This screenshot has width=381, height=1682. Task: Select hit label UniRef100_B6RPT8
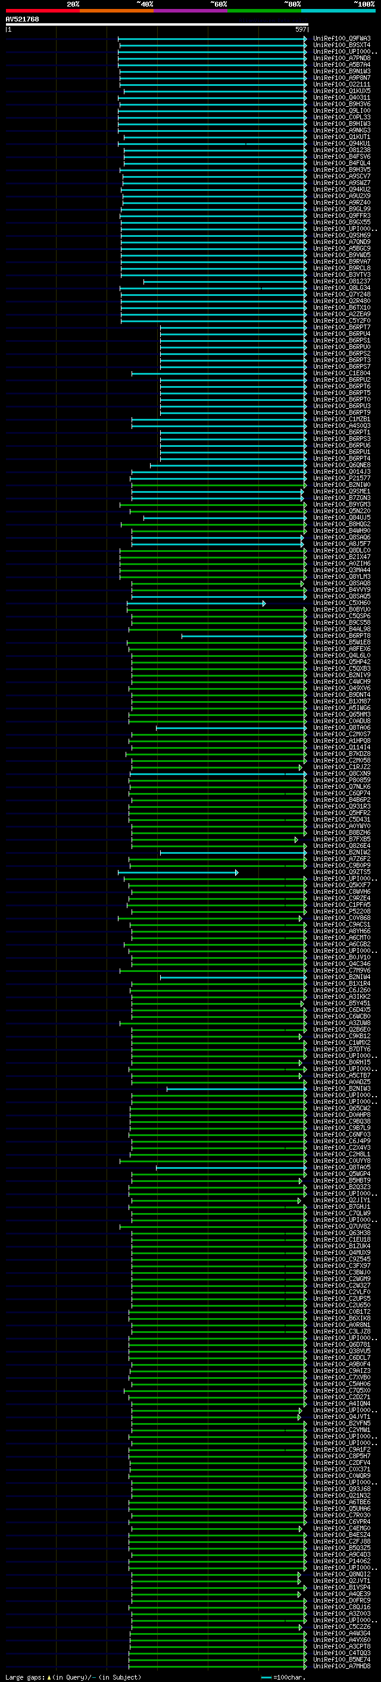(342, 636)
